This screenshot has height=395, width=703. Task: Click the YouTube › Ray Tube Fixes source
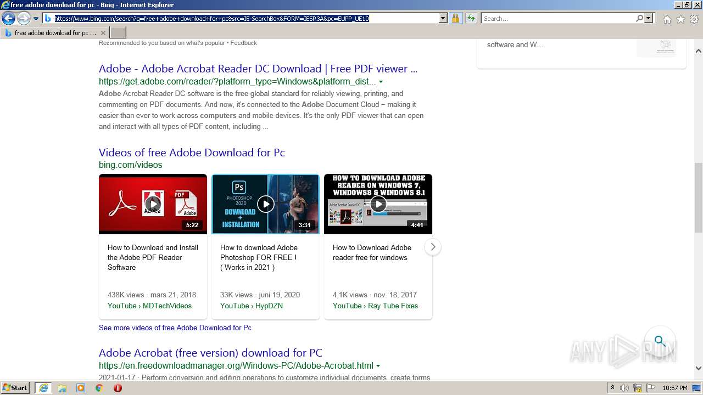point(375,306)
